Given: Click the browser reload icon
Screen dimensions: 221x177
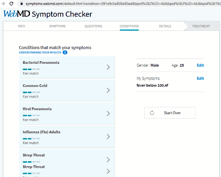Looking at the screenshot, I should tap(11, 3).
